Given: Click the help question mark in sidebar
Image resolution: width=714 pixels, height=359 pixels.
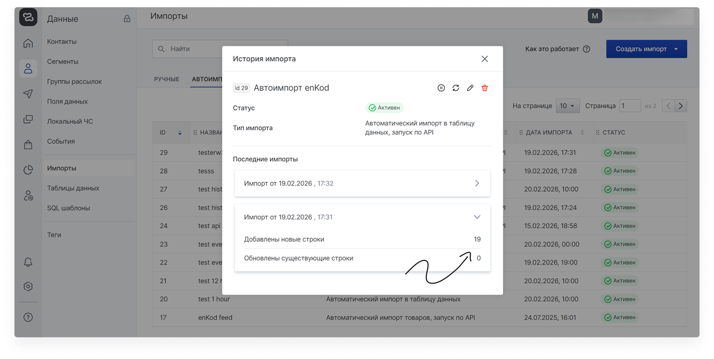Looking at the screenshot, I should pyautogui.click(x=28, y=317).
